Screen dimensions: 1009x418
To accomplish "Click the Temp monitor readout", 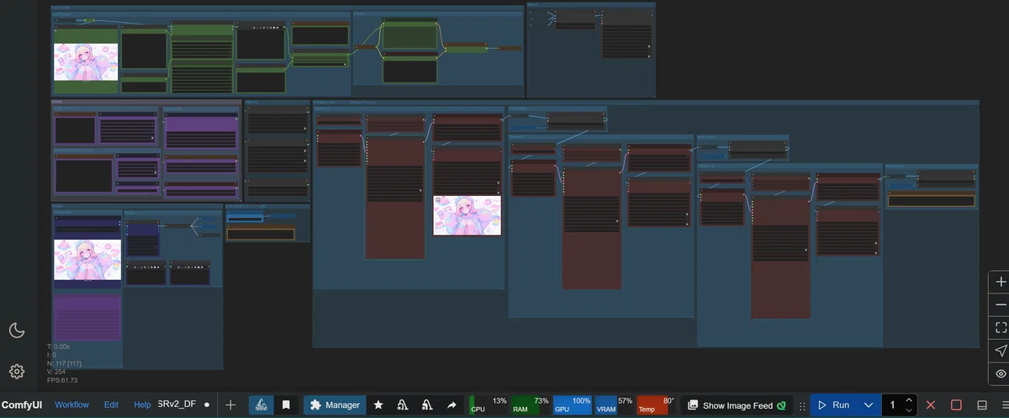I will [657, 405].
